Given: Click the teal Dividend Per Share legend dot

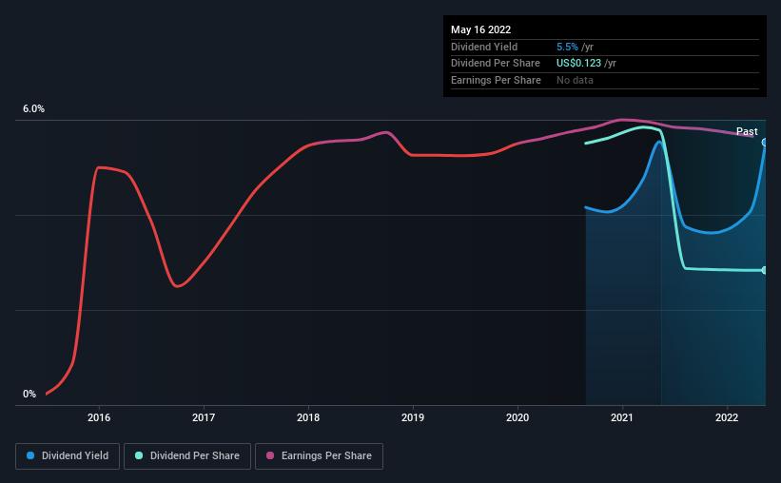Looking at the screenshot, I should tap(139, 455).
